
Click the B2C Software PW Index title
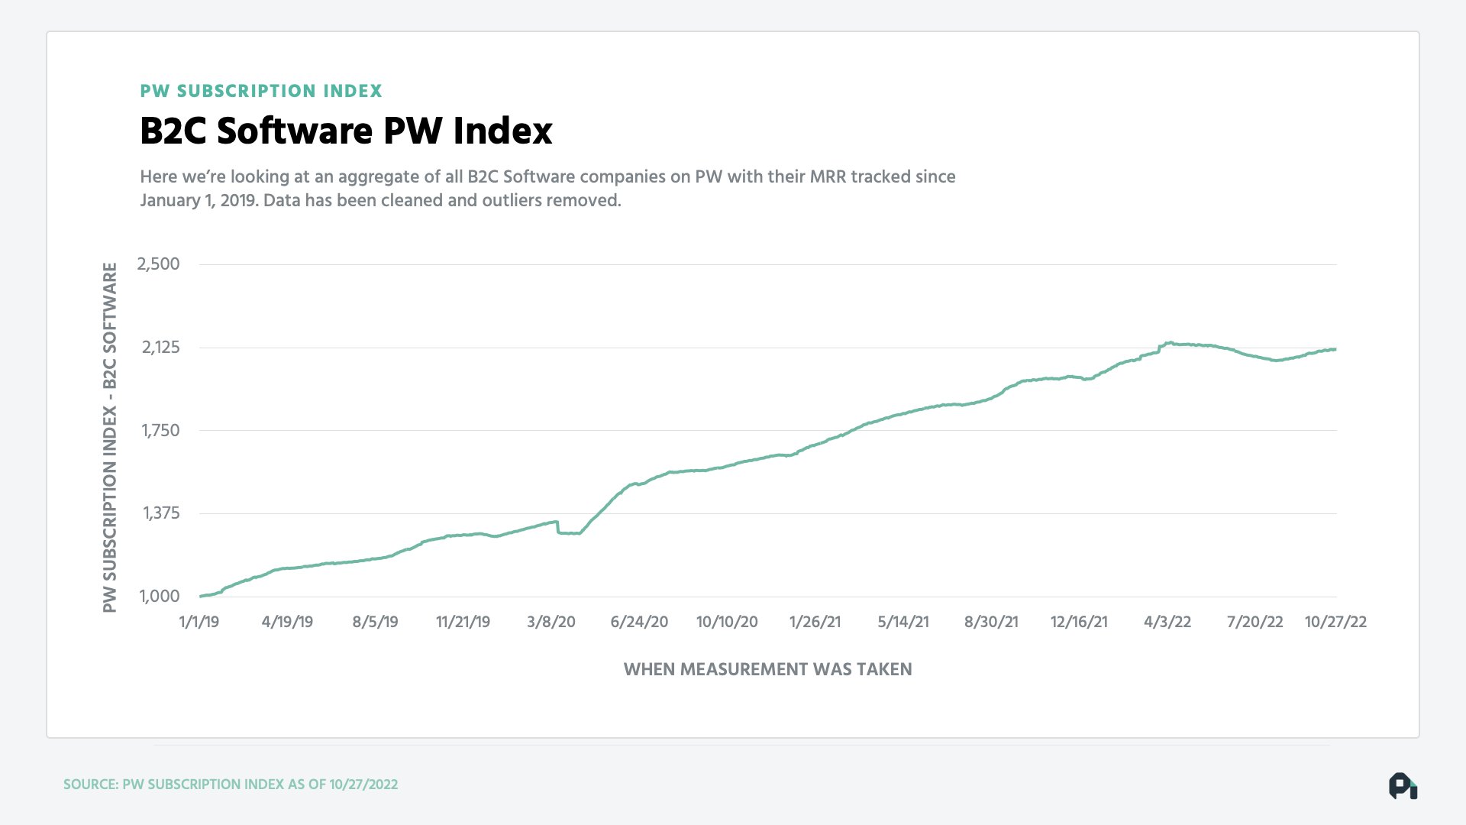(346, 131)
